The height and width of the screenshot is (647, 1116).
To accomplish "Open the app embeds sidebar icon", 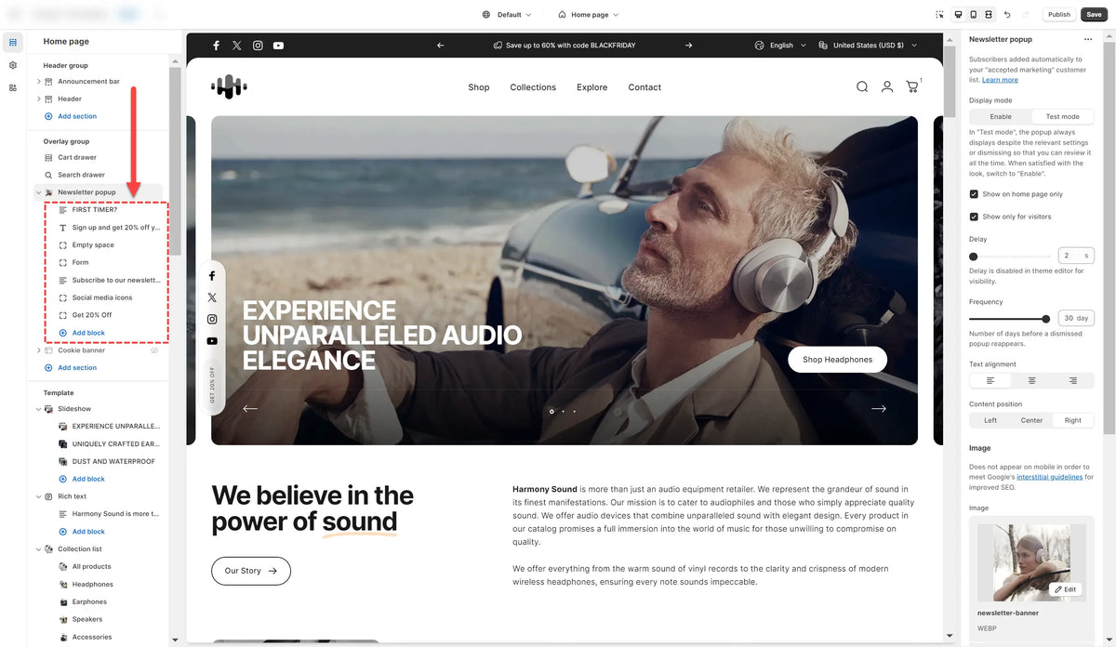I will click(13, 87).
